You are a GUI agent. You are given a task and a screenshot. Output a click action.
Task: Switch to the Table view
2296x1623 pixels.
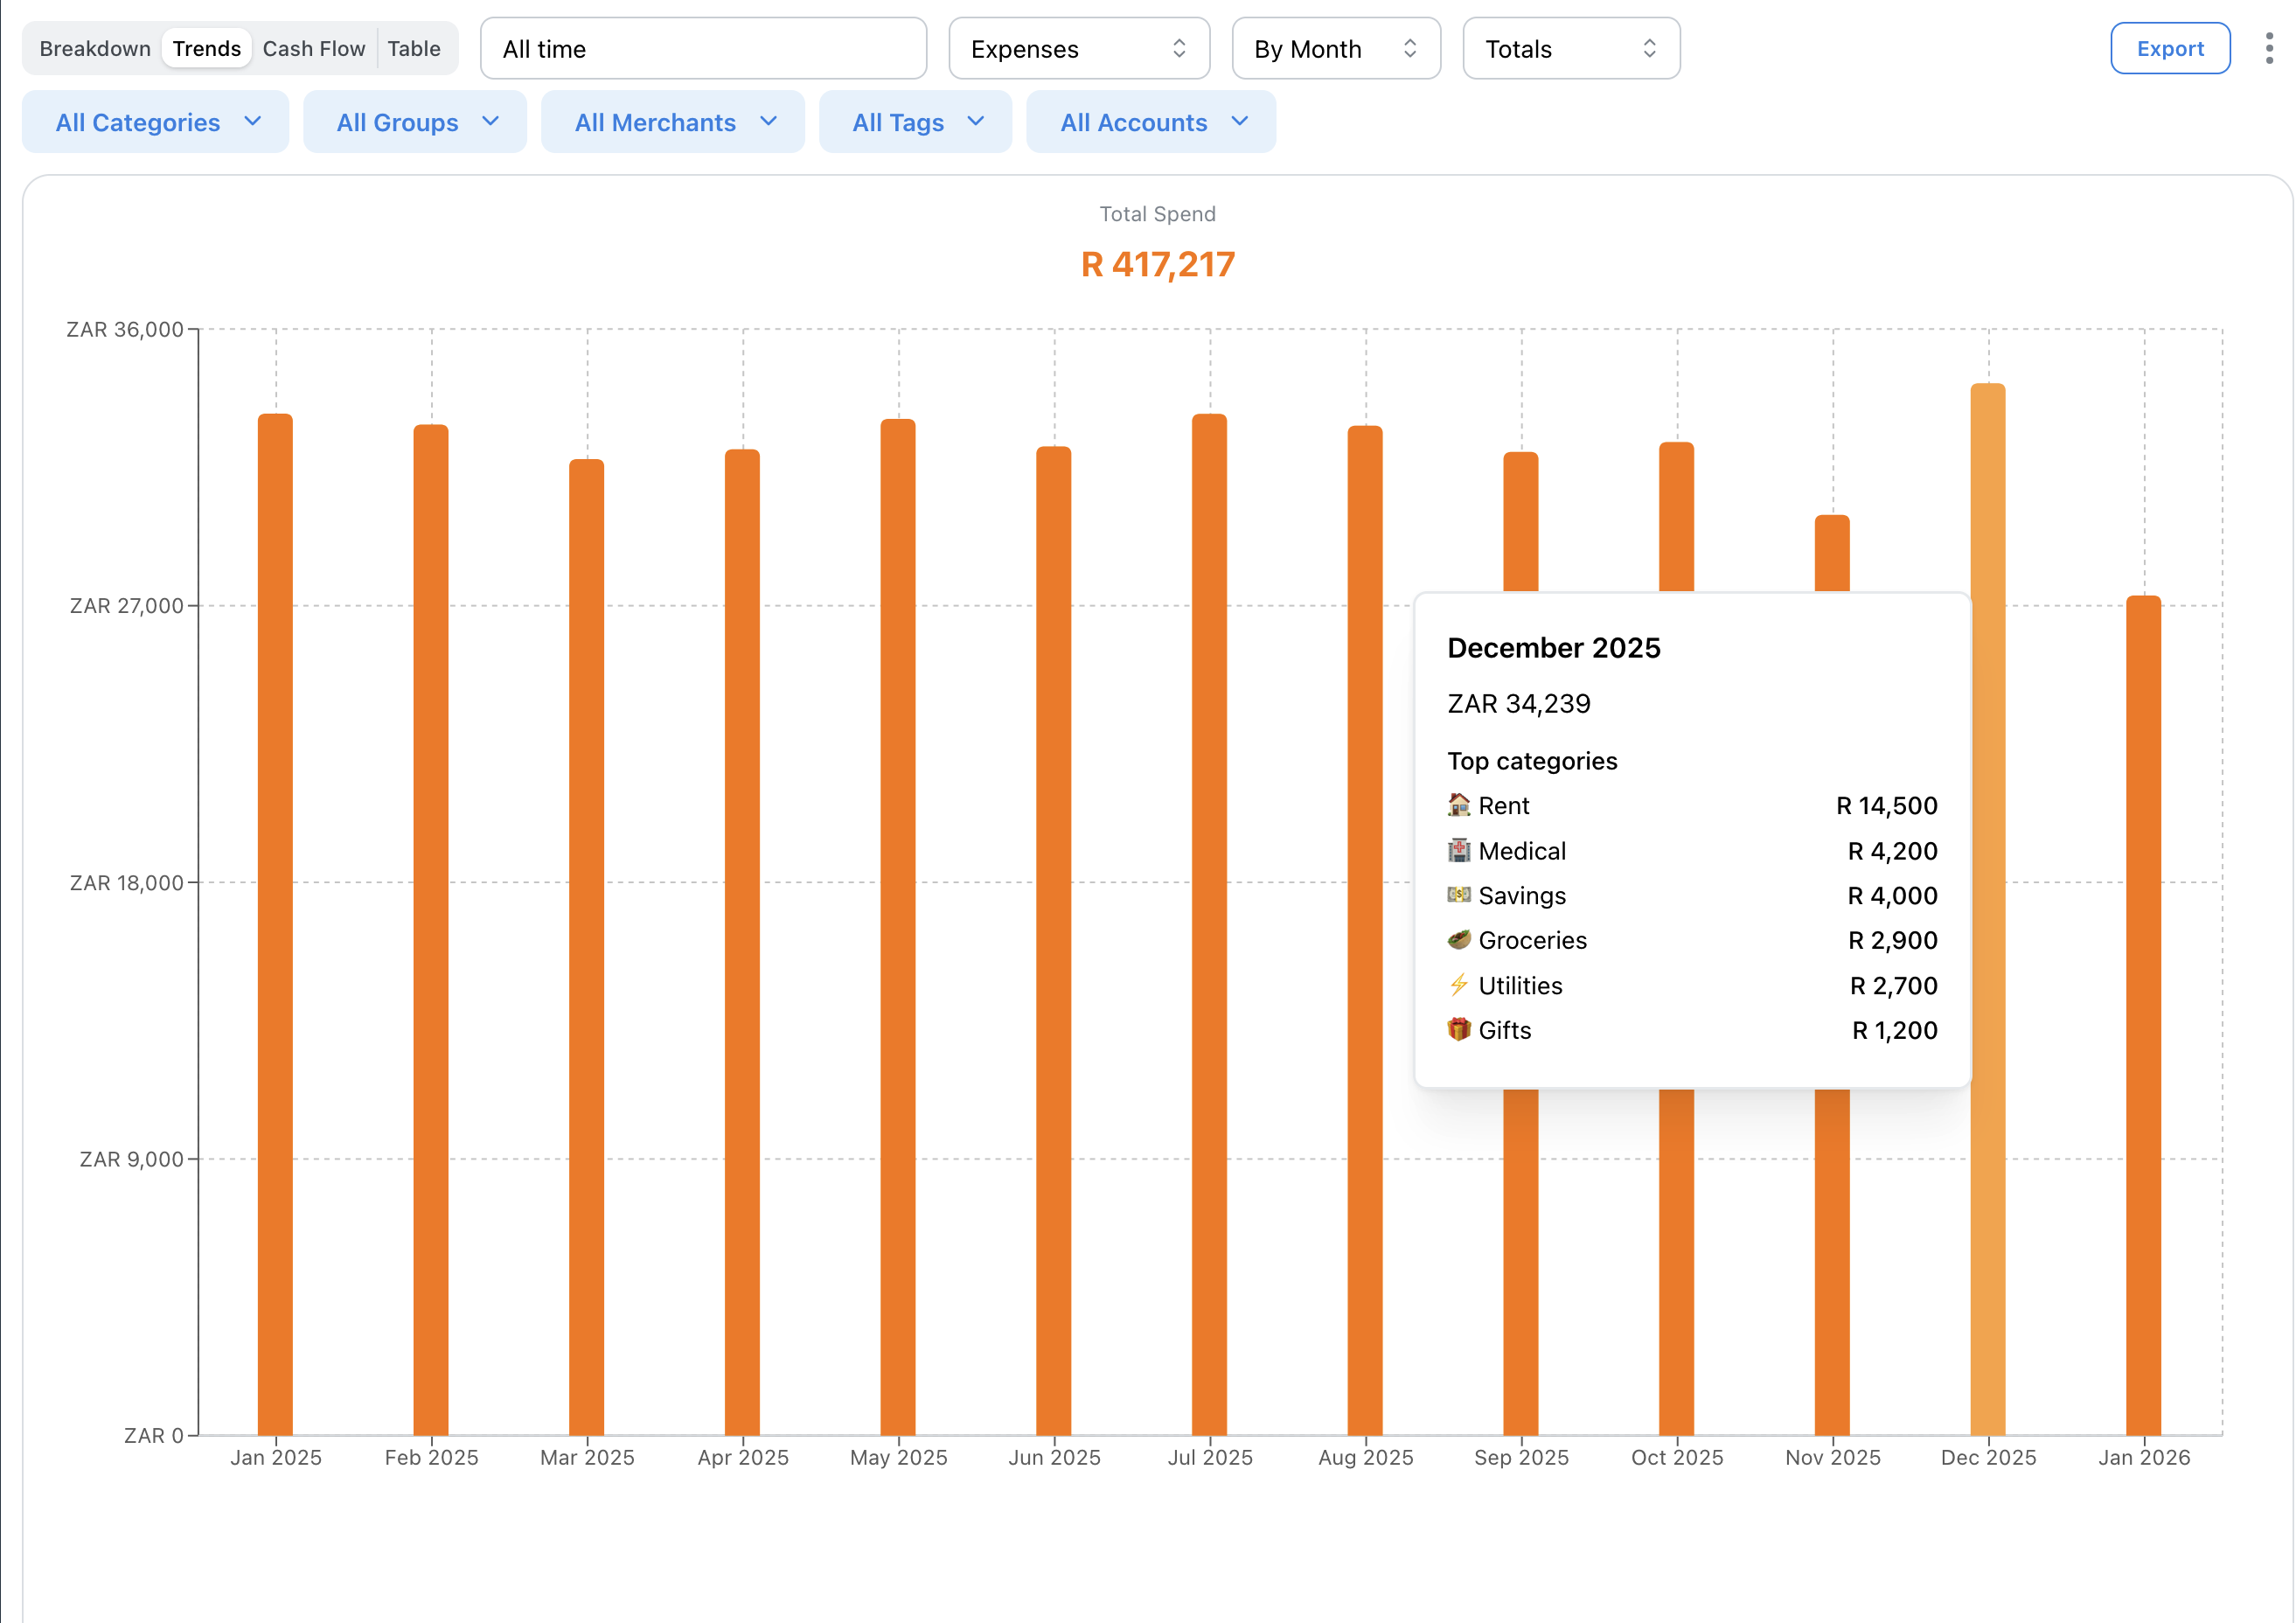(415, 47)
